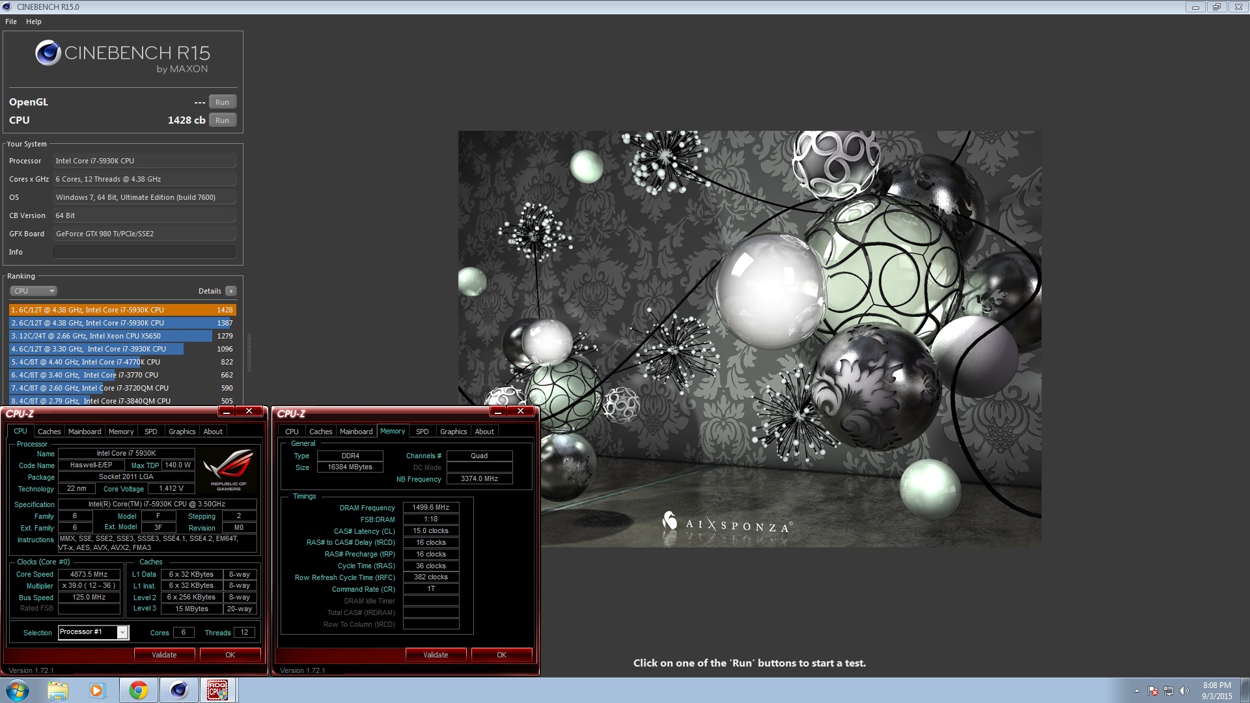Click OK in left CPU-Z window
The height and width of the screenshot is (703, 1250).
click(230, 655)
